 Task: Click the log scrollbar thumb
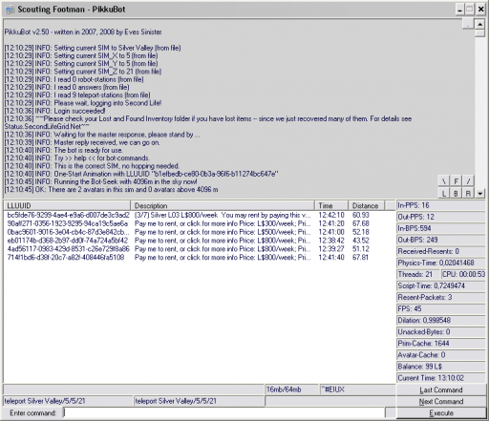click(479, 33)
